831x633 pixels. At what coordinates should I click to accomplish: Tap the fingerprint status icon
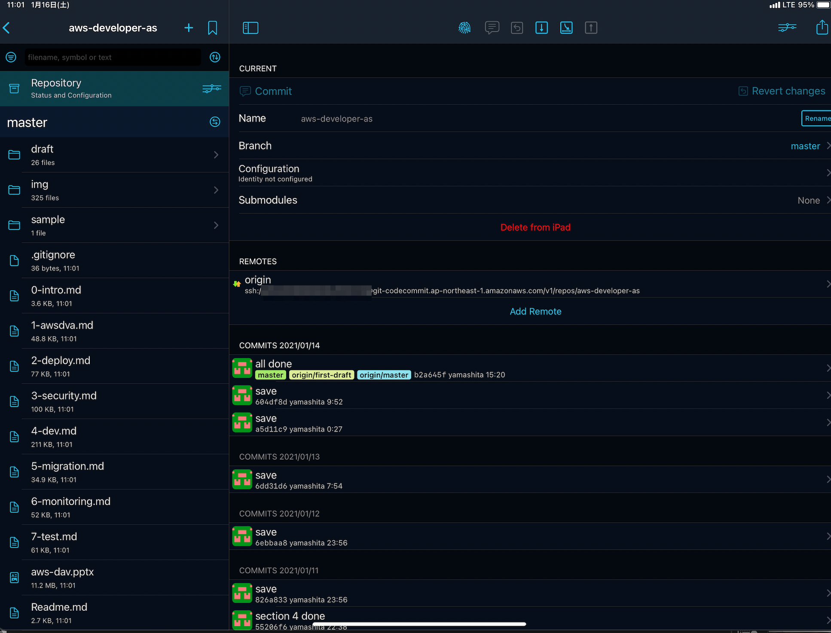[x=464, y=28]
